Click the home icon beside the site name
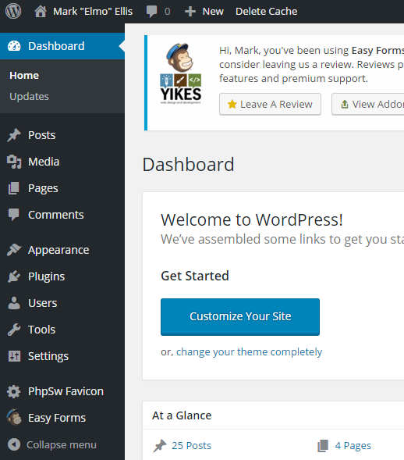The width and height of the screenshot is (404, 460). coord(41,12)
